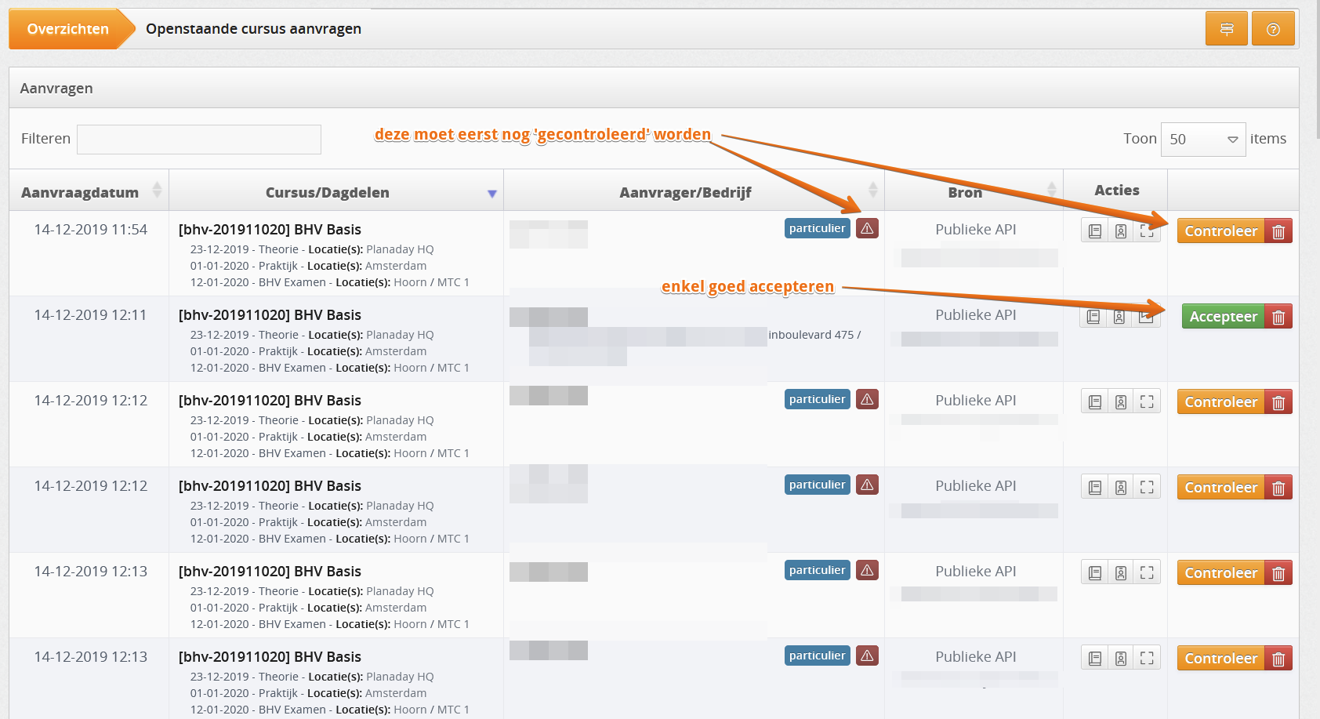This screenshot has width=1320, height=719.
Task: Click Praktijk Amsterdam line in 11:54 row
Action: pyautogui.click(x=309, y=266)
